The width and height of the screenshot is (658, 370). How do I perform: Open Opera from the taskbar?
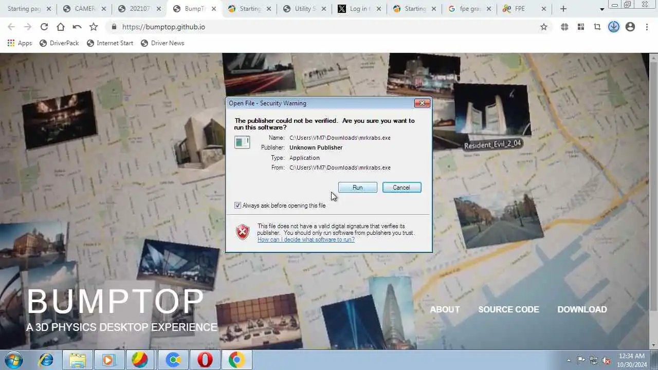click(x=205, y=360)
